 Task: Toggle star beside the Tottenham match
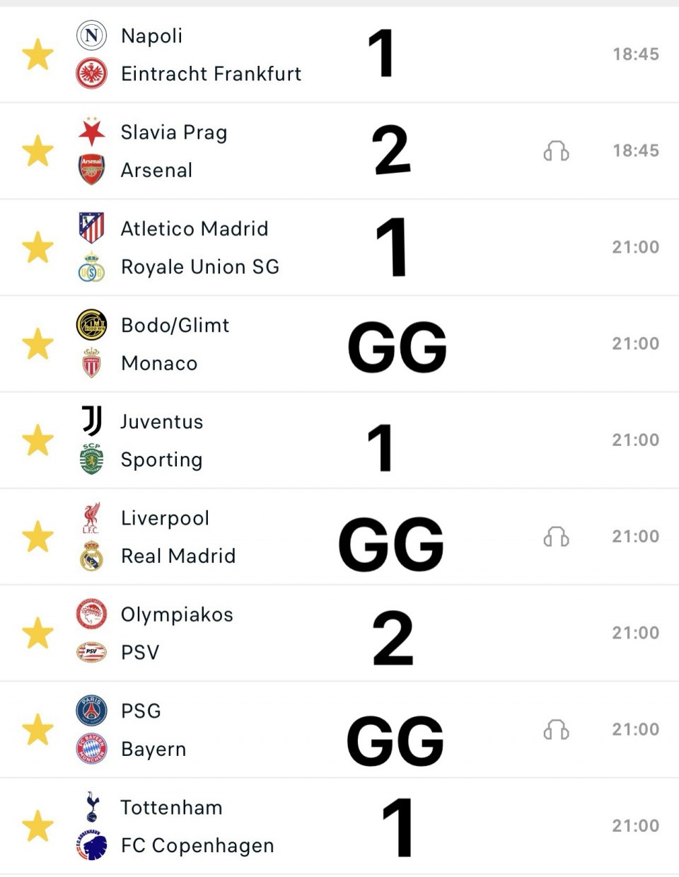click(x=37, y=826)
